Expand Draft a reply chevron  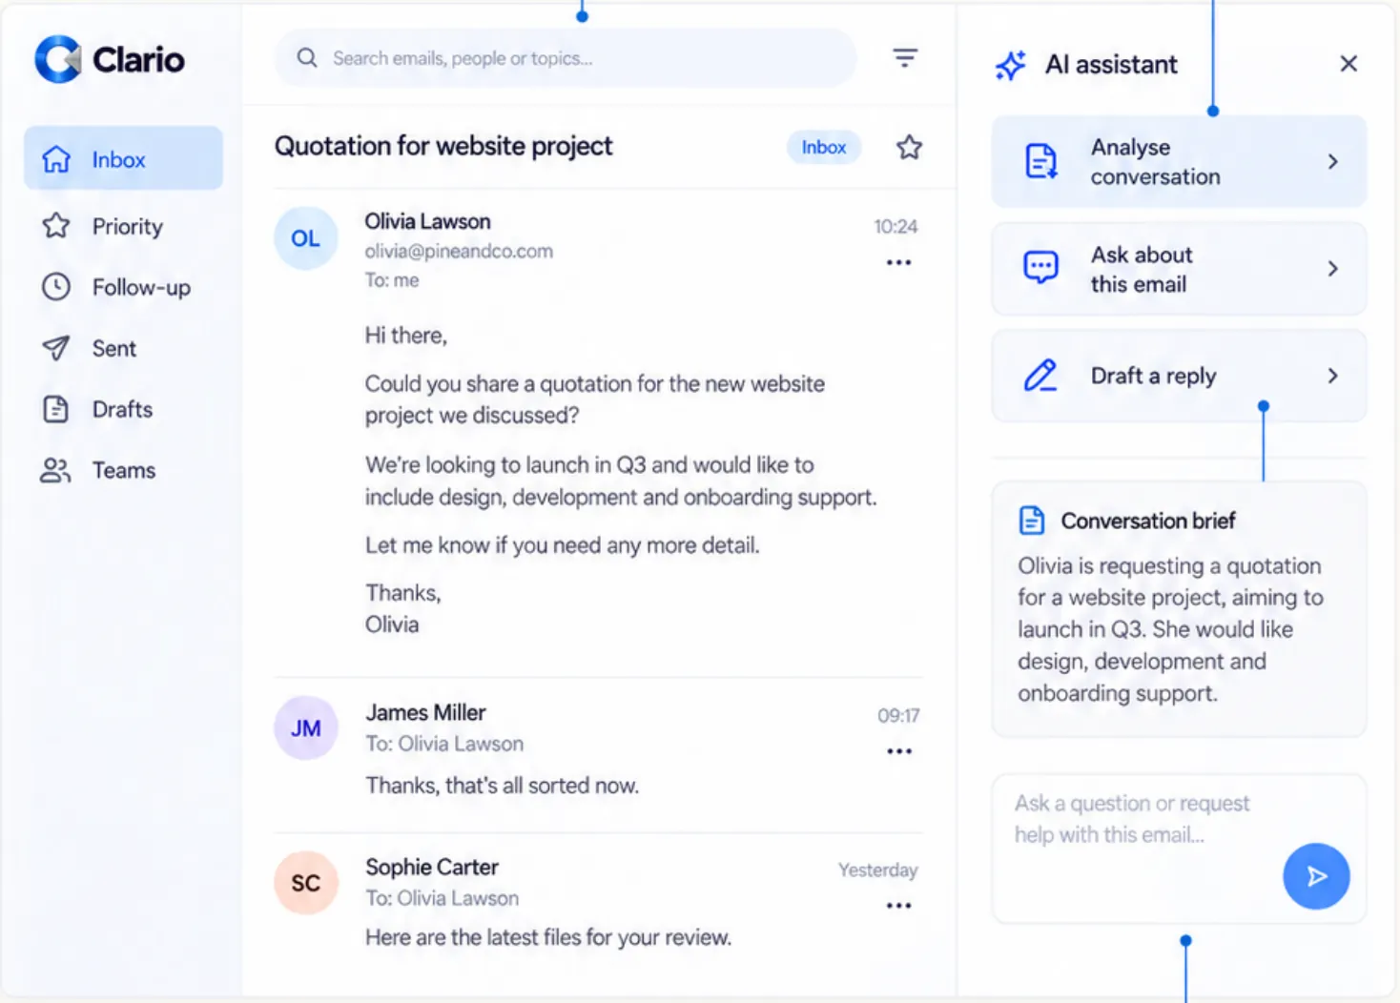point(1333,376)
